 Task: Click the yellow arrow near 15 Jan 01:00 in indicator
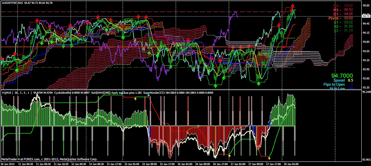tap(135, 99)
